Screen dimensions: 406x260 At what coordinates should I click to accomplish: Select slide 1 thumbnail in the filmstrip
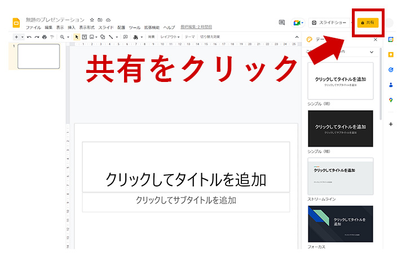pos(38,57)
